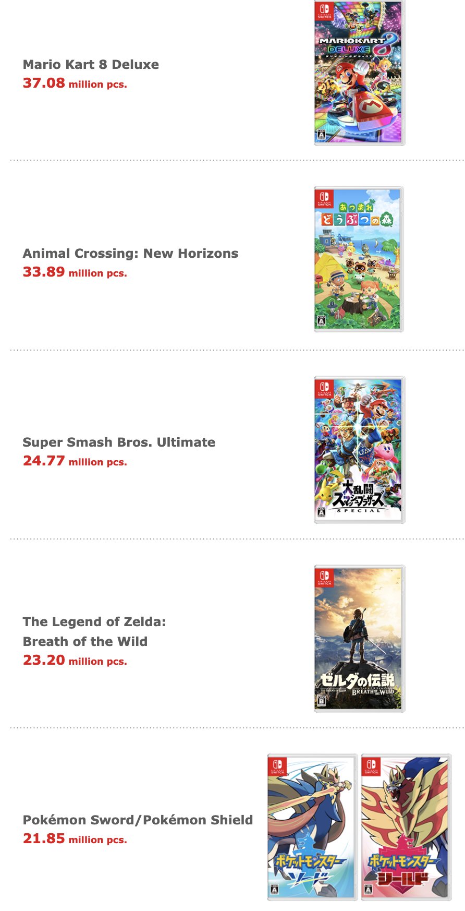
Task: Click the Mario Kart 8 Deluxe cover art
Action: click(359, 72)
